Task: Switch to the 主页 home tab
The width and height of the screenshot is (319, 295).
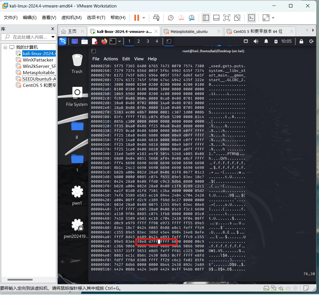Action: point(72,31)
